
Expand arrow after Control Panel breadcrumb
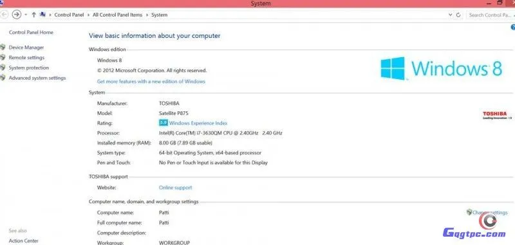(88, 15)
